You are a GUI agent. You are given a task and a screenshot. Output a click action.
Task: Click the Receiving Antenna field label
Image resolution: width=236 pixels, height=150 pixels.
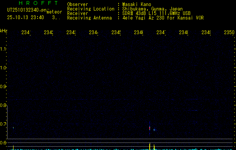[x=89, y=18]
